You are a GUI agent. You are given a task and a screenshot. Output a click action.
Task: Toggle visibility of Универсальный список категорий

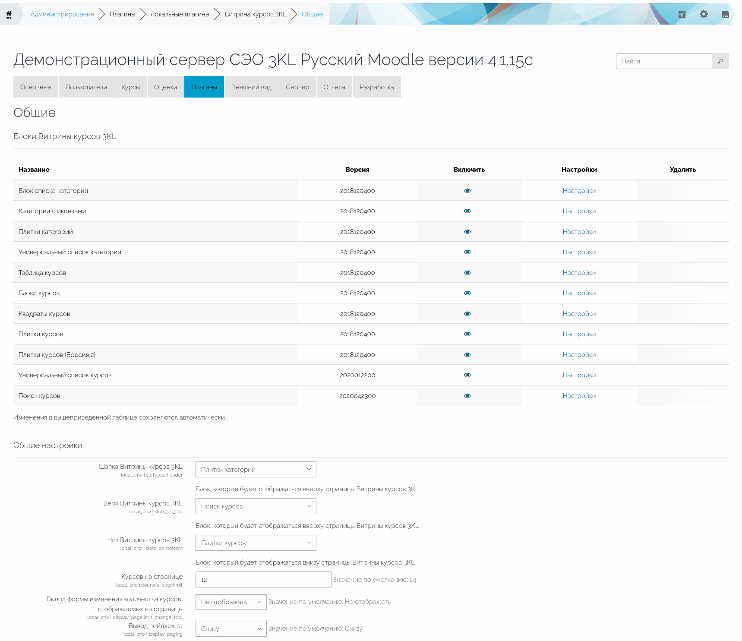pos(467,252)
